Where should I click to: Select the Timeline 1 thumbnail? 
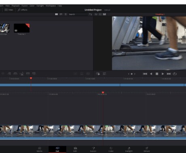[22, 28]
